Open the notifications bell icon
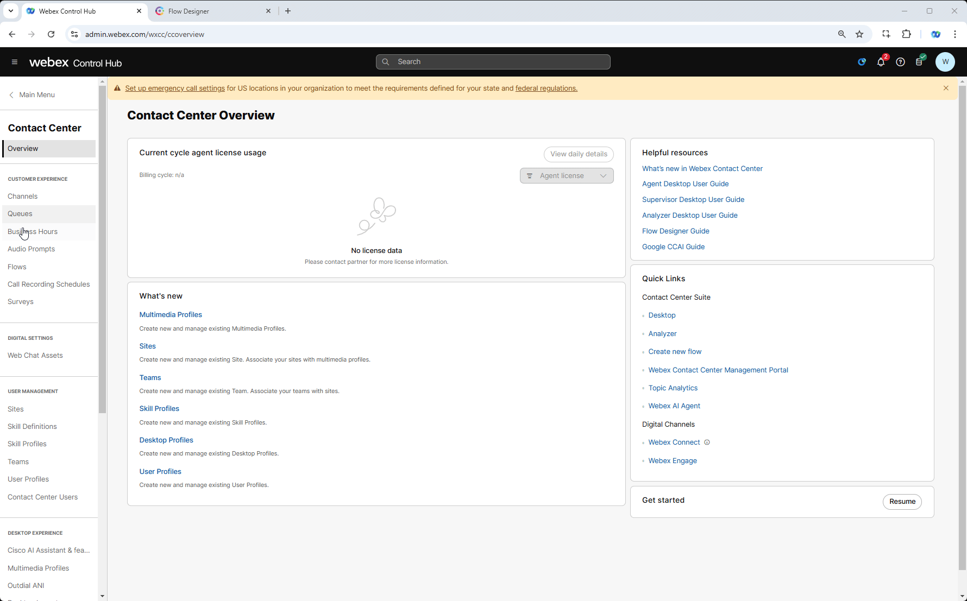The image size is (967, 601). (x=881, y=62)
